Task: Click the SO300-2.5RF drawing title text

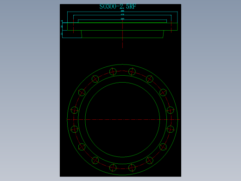Action: tap(118, 6)
